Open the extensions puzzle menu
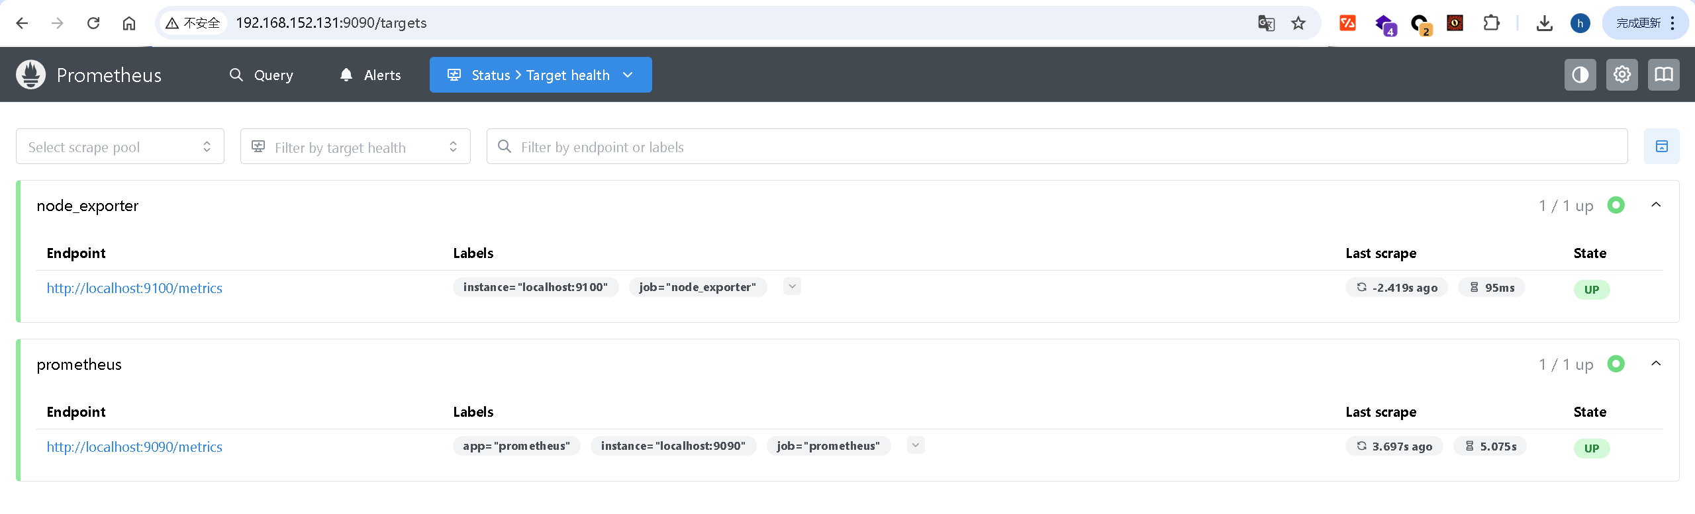 point(1491,23)
